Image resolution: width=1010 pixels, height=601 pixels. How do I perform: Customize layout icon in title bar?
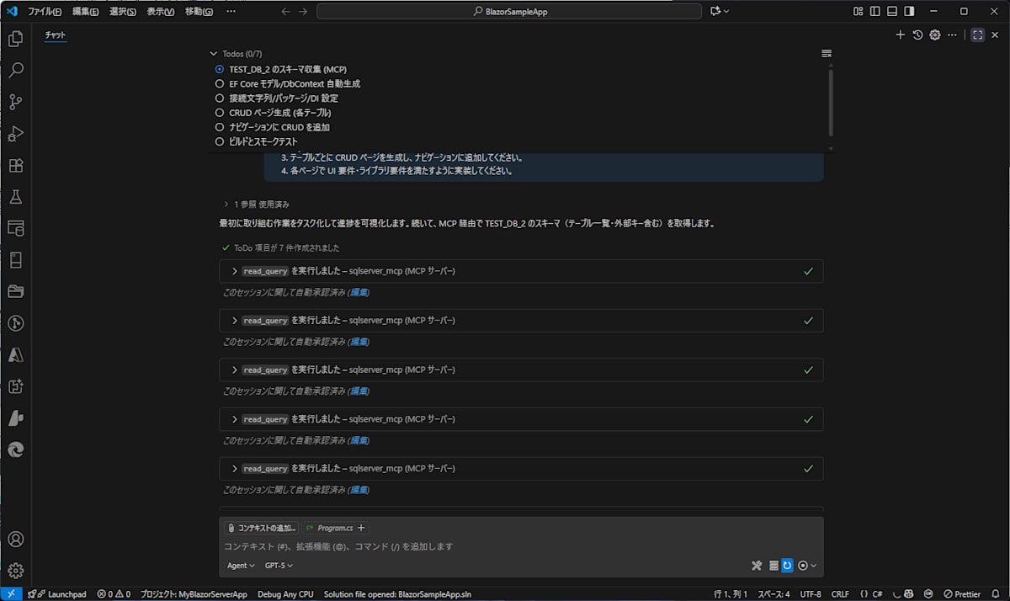pos(858,11)
